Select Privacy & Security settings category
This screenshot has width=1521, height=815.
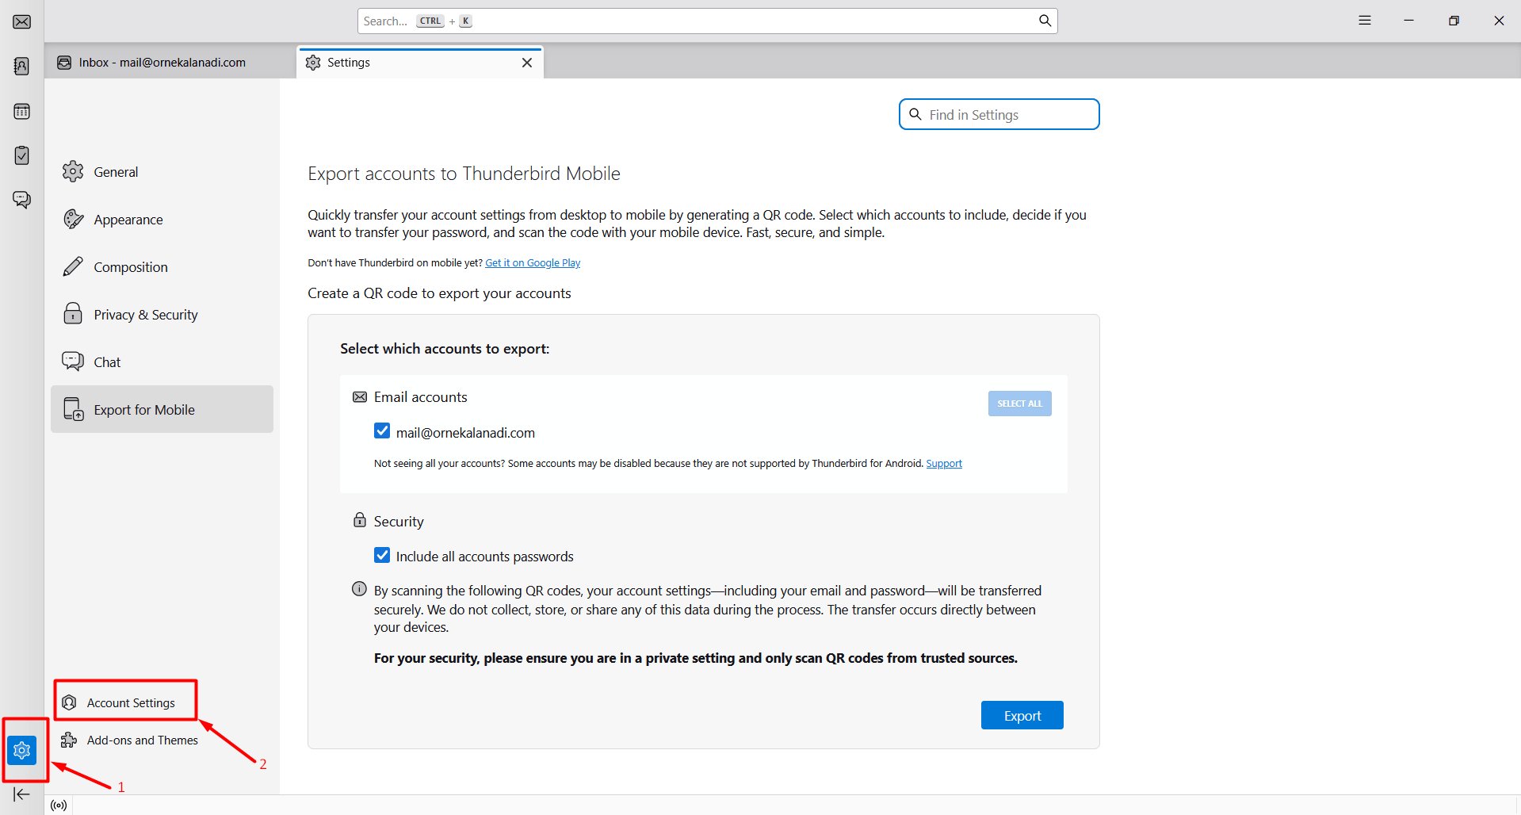(146, 315)
